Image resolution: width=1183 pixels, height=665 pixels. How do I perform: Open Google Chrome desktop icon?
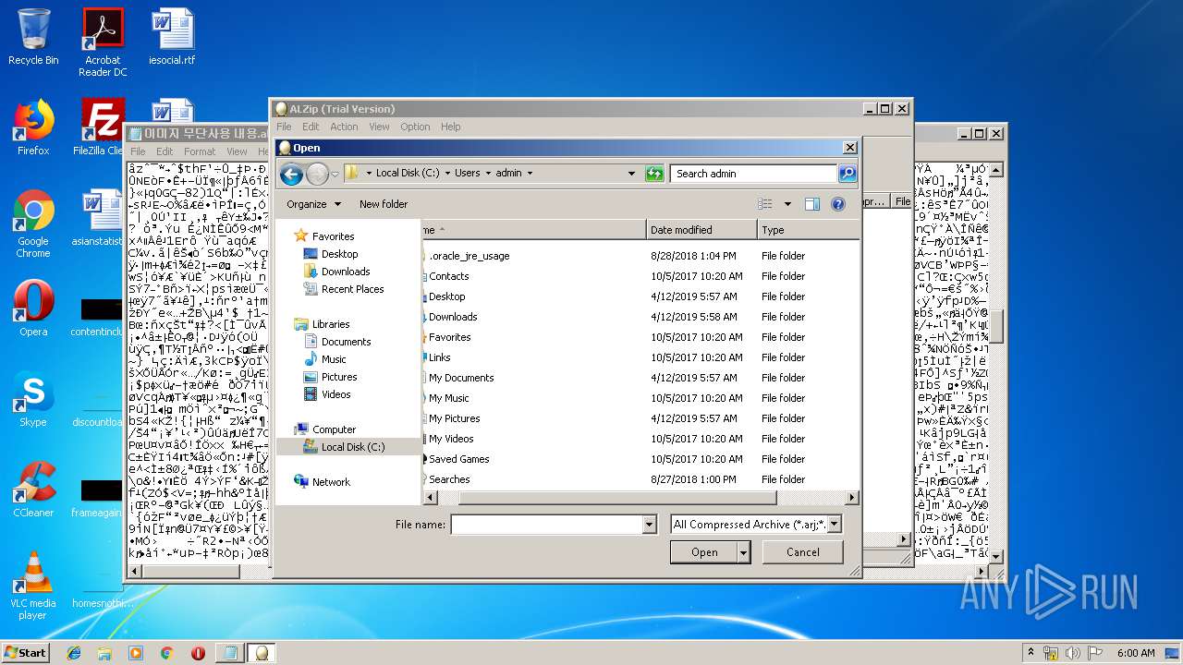pyautogui.click(x=33, y=224)
